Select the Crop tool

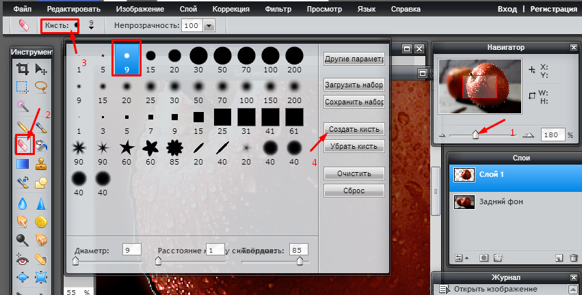click(x=23, y=69)
